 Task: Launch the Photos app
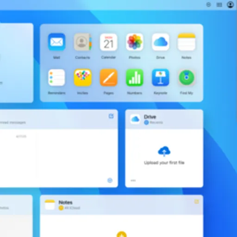click(x=135, y=42)
